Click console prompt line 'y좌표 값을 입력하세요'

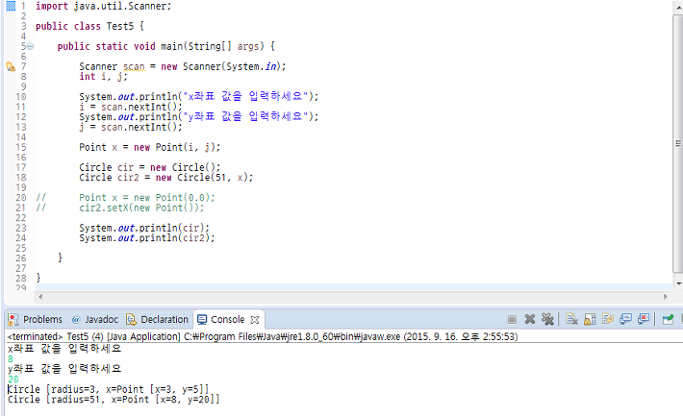(x=64, y=369)
